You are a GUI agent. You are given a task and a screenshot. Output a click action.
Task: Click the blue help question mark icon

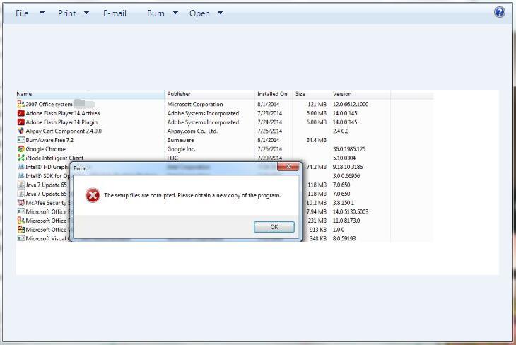[x=499, y=13]
